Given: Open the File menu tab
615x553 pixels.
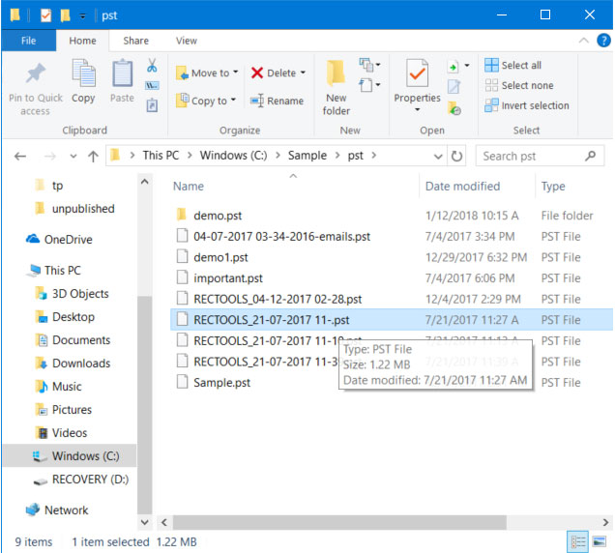Looking at the screenshot, I should click(x=28, y=41).
